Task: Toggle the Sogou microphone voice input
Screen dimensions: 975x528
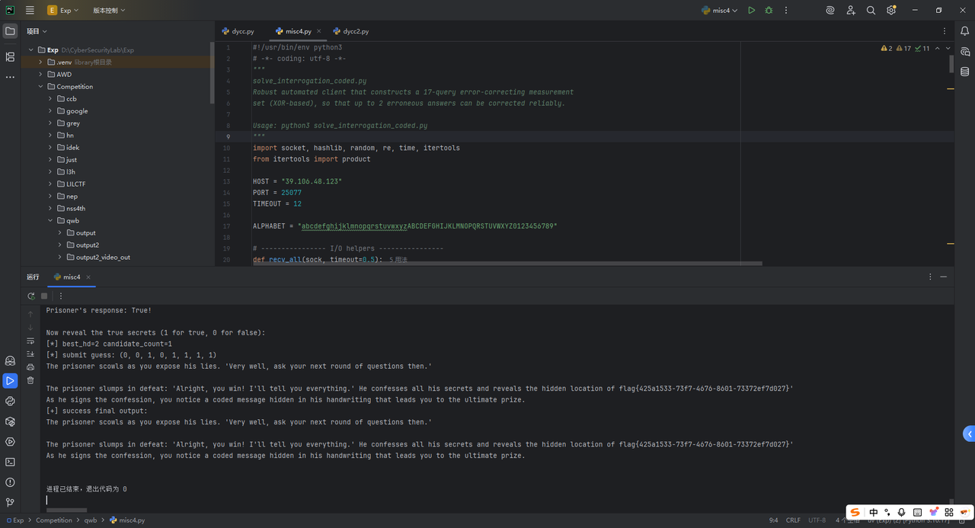Action: (901, 513)
